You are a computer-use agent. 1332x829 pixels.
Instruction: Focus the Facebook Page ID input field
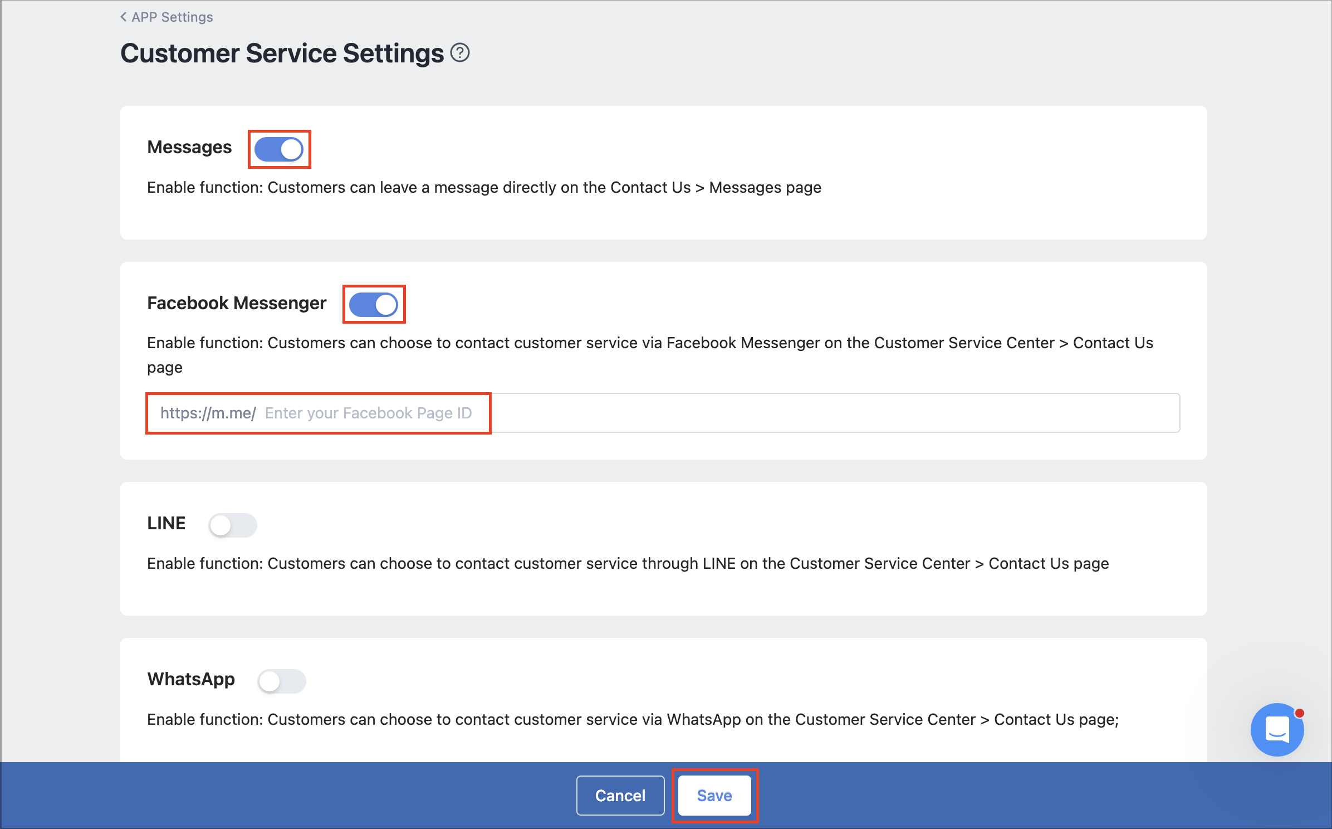pyautogui.click(x=663, y=413)
